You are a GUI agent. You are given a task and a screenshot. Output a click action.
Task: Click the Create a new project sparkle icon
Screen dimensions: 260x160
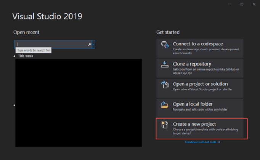[165, 126]
